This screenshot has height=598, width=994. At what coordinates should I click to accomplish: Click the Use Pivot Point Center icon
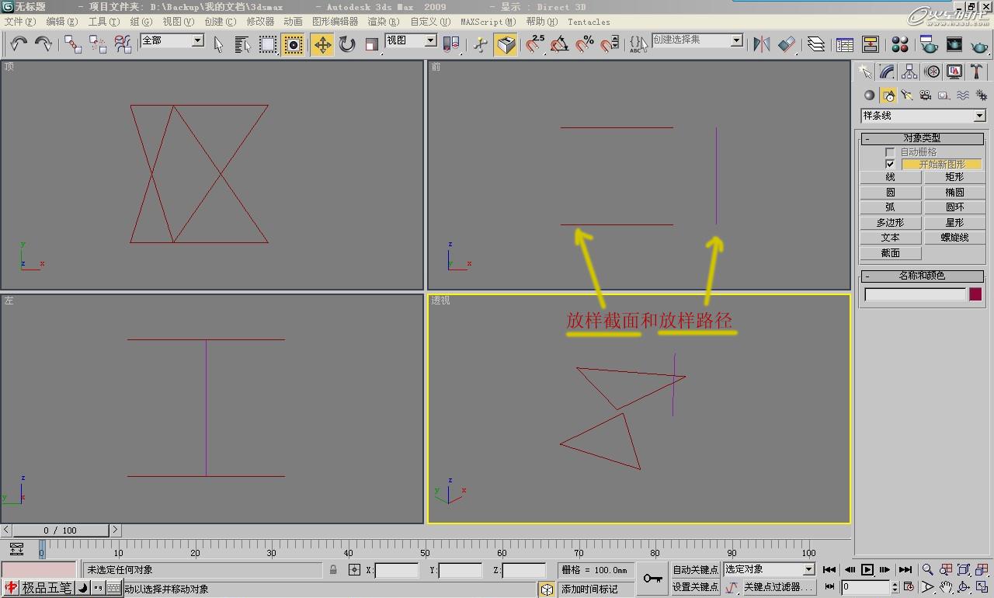click(x=450, y=44)
